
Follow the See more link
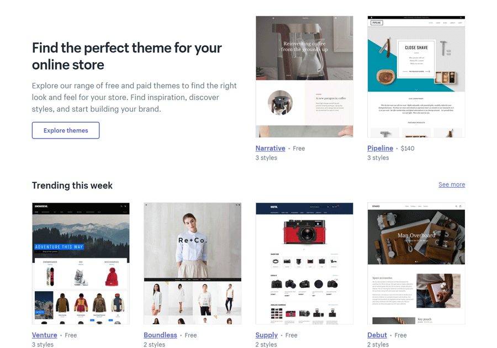coord(452,184)
